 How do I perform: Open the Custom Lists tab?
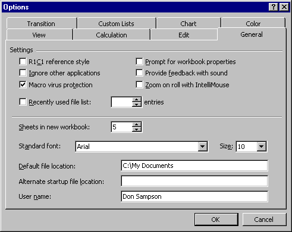click(x=116, y=24)
